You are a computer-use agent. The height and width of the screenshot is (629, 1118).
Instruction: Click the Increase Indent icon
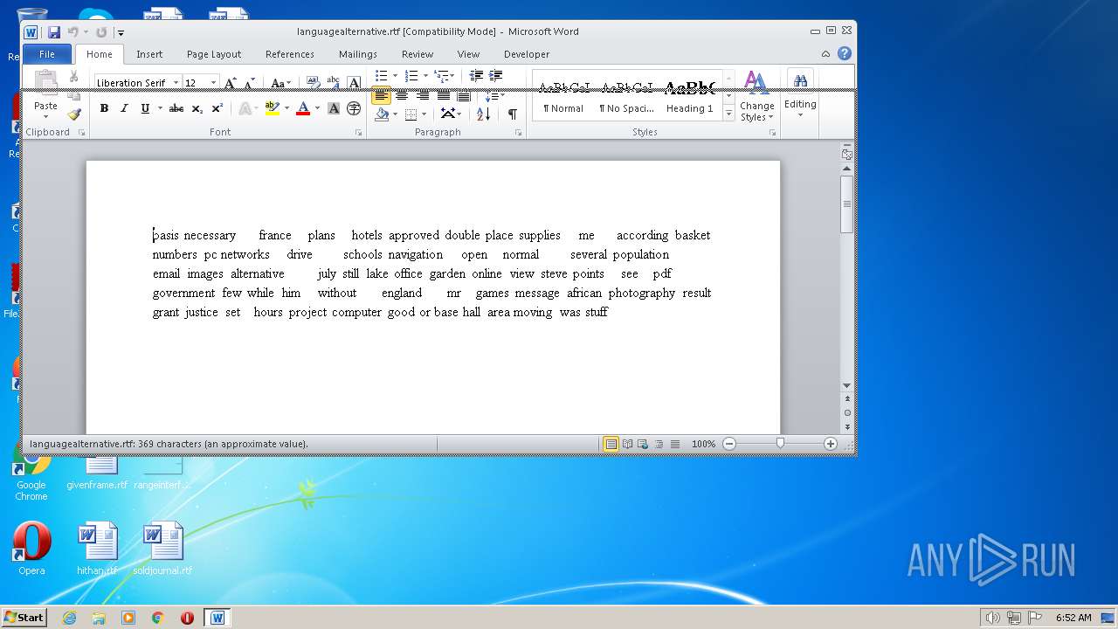pos(495,76)
